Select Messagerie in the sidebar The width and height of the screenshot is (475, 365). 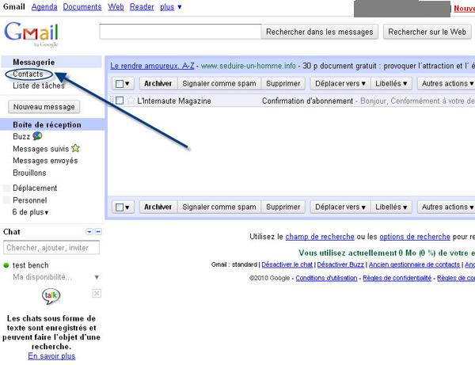pyautogui.click(x=33, y=62)
